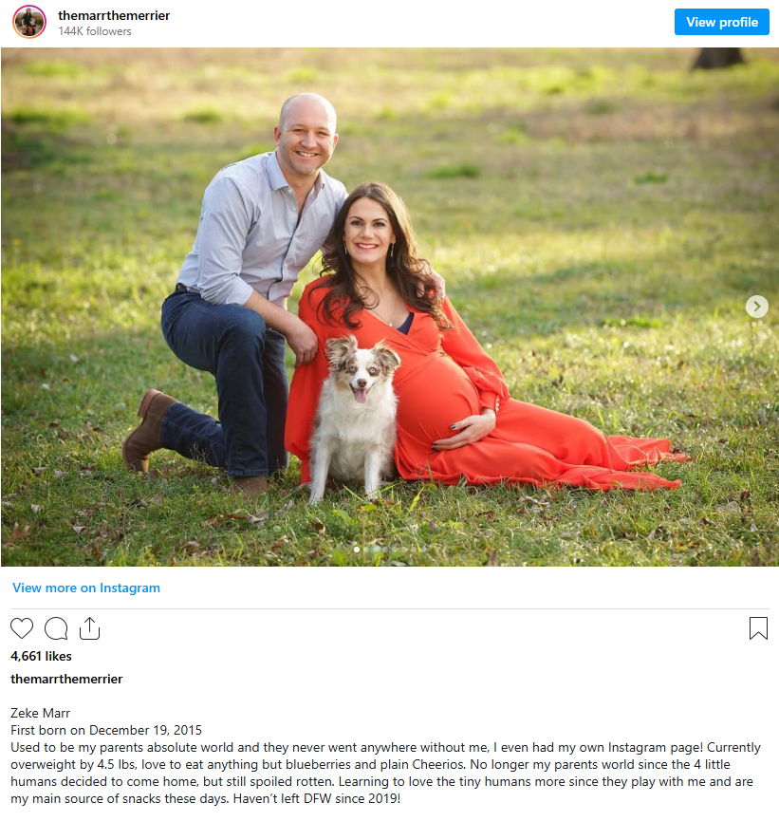
Task: Open themarrthemerrier profile avatar
Action: click(29, 22)
